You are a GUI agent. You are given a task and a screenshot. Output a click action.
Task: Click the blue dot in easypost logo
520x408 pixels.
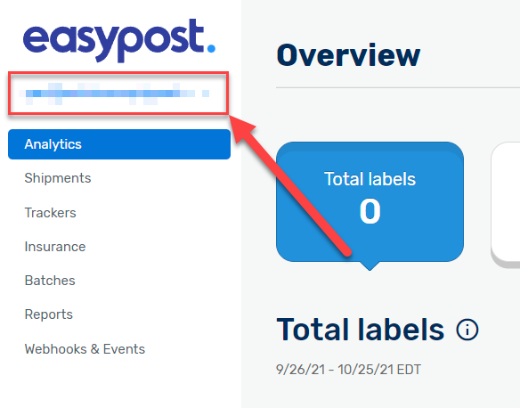click(x=211, y=48)
